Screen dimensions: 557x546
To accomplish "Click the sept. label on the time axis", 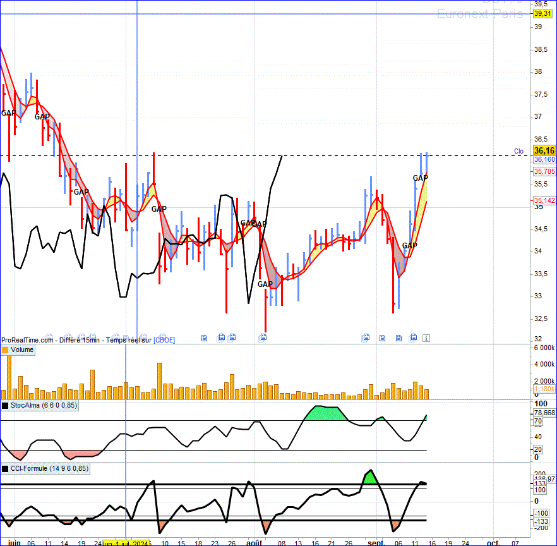I will tap(376, 543).
